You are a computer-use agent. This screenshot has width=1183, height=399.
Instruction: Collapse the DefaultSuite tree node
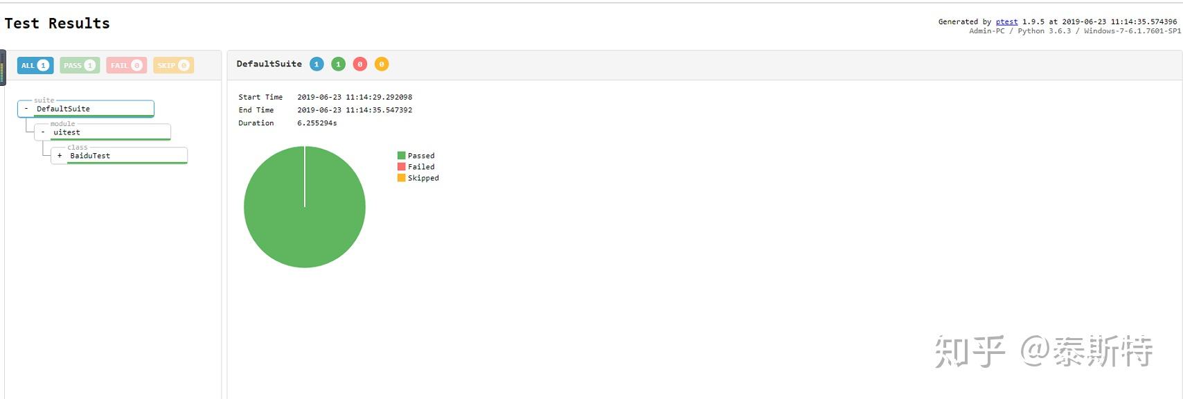click(x=26, y=109)
